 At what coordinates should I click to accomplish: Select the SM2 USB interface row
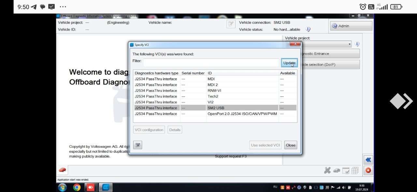[215, 108]
